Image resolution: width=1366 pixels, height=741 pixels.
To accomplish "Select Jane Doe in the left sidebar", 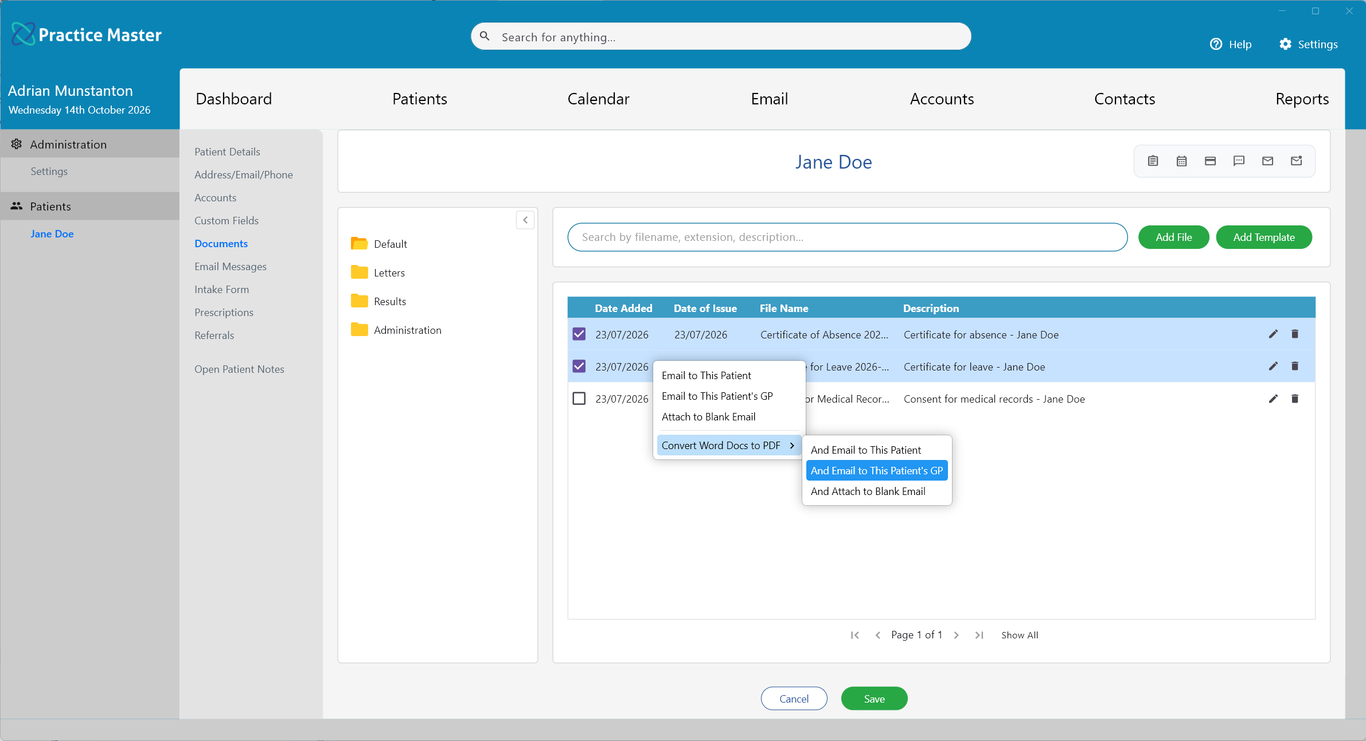I will pos(52,233).
